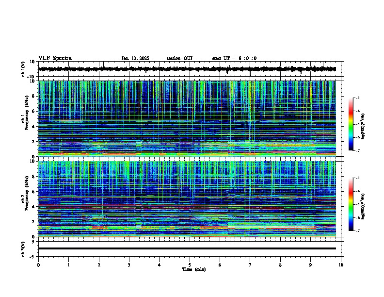Screen dimensions: 384x297
Task: Click time axis tick label "1"
Action: 68,265
